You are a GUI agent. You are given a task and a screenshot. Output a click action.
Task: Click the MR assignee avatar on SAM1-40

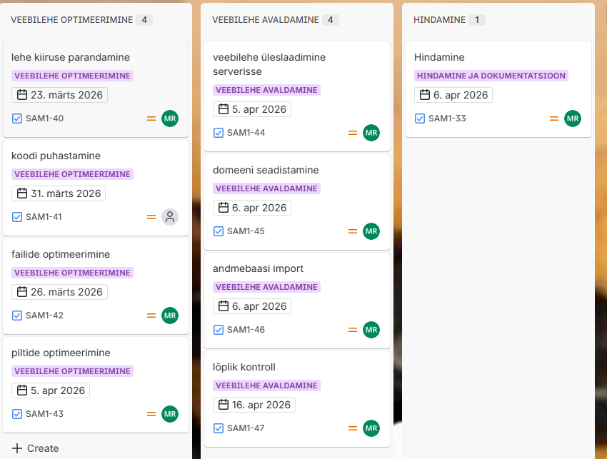[169, 118]
